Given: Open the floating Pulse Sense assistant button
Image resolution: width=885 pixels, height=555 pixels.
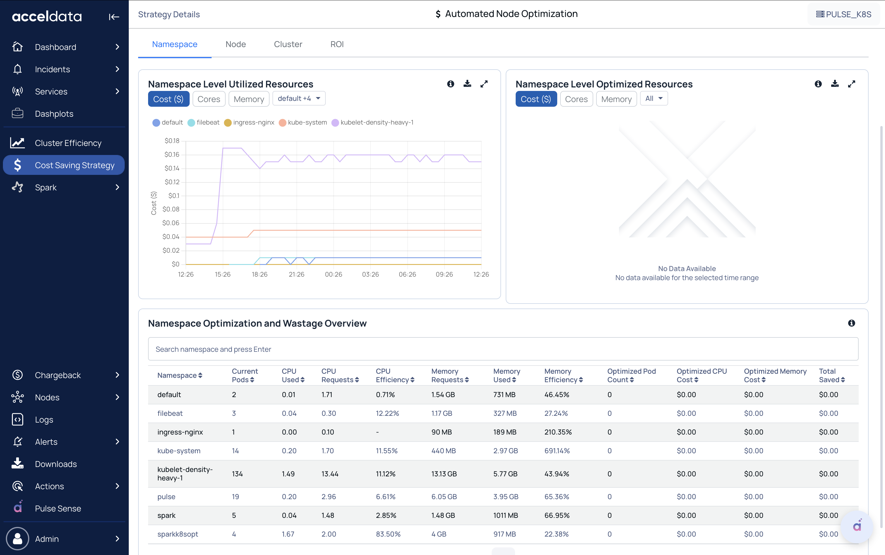Looking at the screenshot, I should point(857,526).
